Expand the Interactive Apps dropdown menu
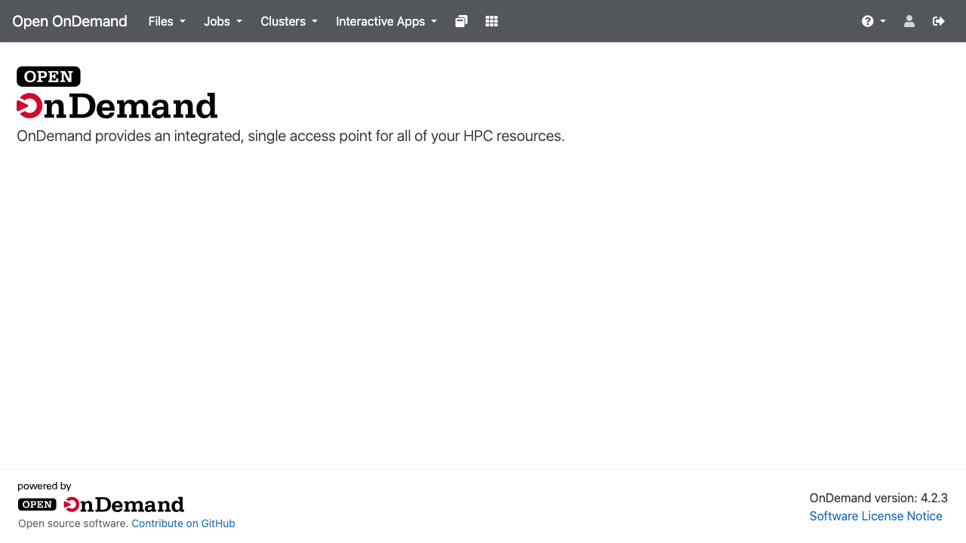966x543 pixels. (x=386, y=21)
